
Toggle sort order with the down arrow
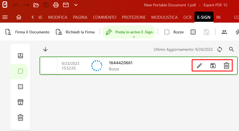(x=45, y=49)
